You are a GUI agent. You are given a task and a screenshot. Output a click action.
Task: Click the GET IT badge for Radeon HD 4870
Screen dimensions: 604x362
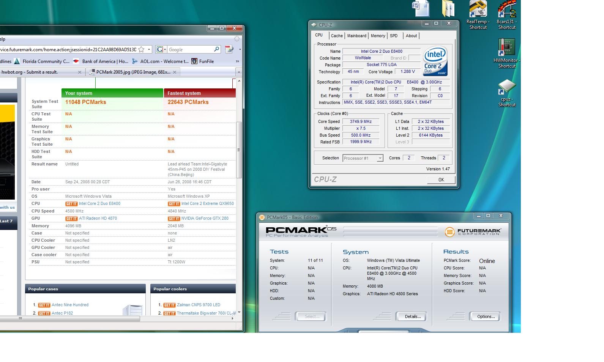71,219
